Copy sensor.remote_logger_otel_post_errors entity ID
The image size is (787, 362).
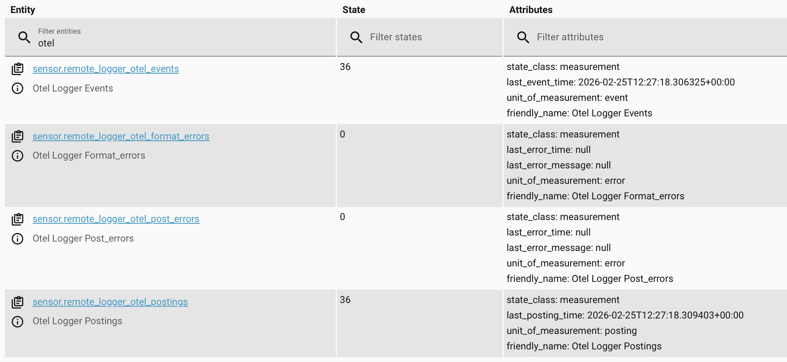(17, 219)
